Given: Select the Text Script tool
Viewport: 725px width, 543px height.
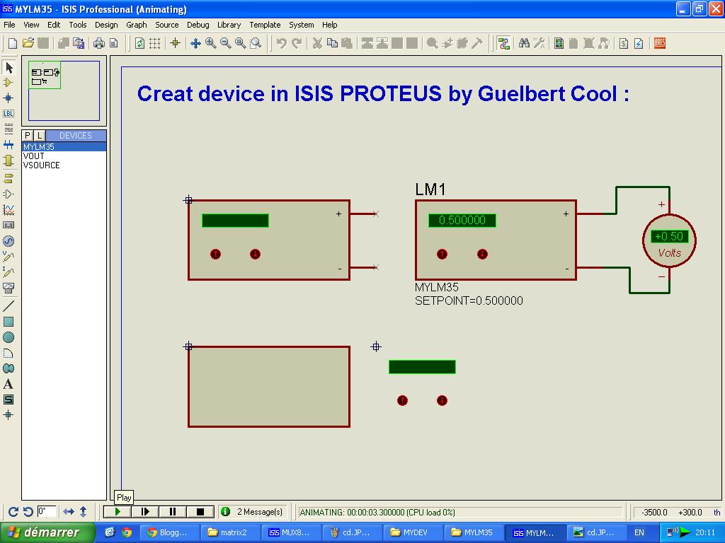Looking at the screenshot, I should coord(8,129).
